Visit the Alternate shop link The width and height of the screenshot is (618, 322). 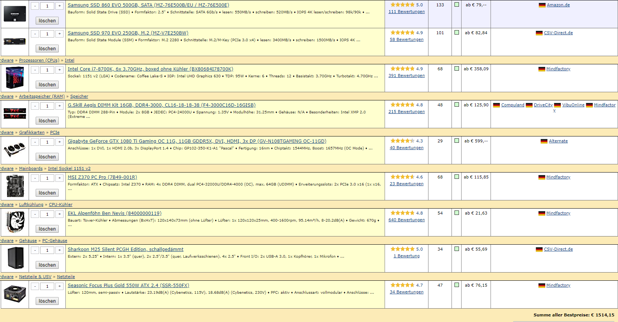[x=558, y=141]
